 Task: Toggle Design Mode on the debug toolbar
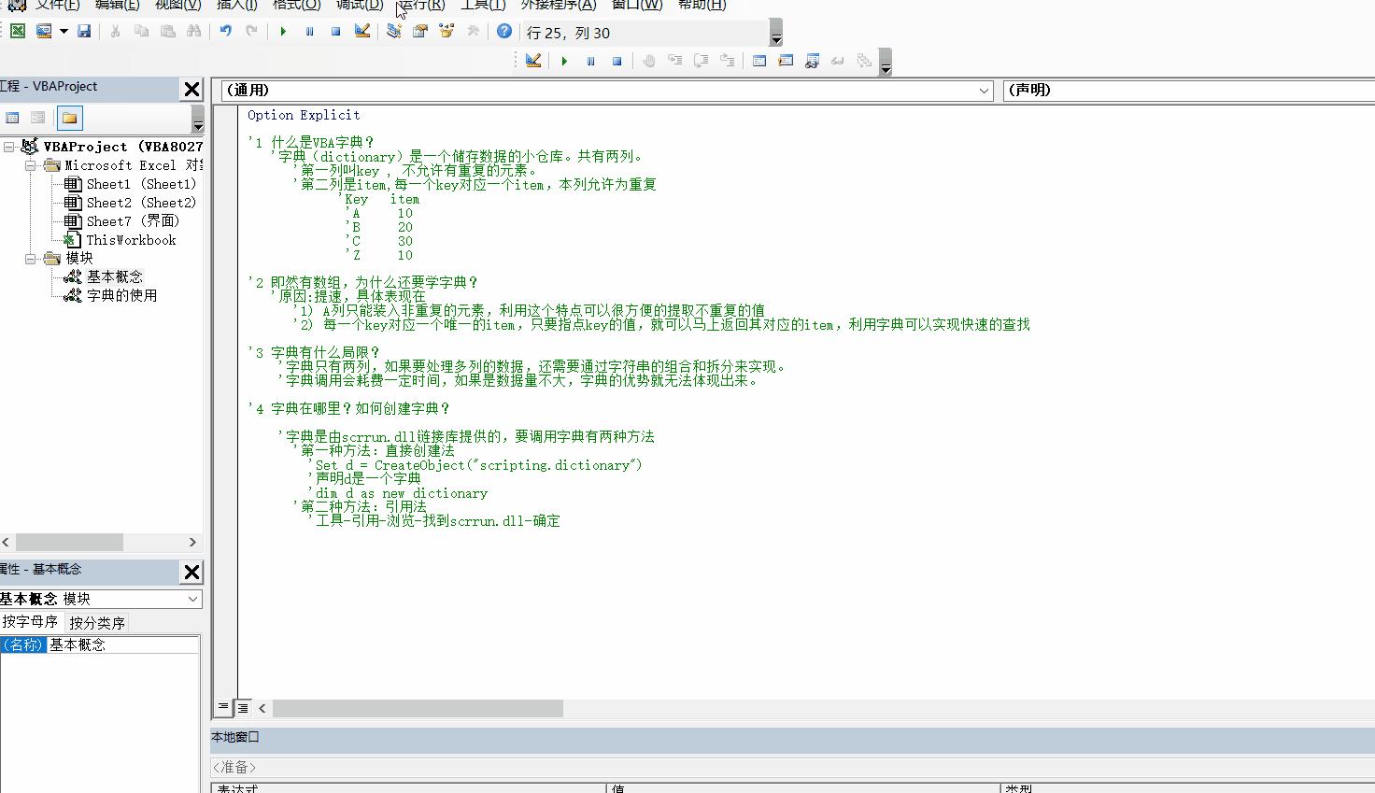[x=533, y=61]
